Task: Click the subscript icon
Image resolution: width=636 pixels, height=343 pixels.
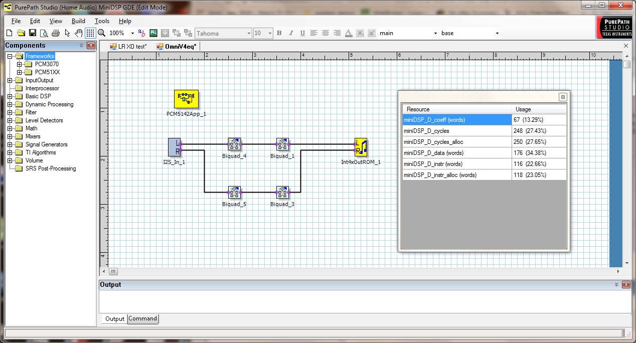Action: pos(360,33)
